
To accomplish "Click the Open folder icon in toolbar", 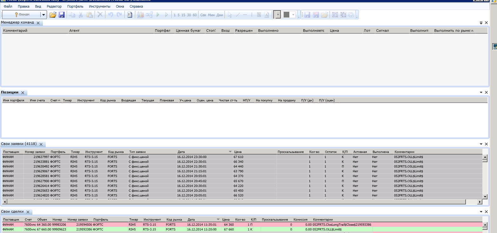I will 53,15.
